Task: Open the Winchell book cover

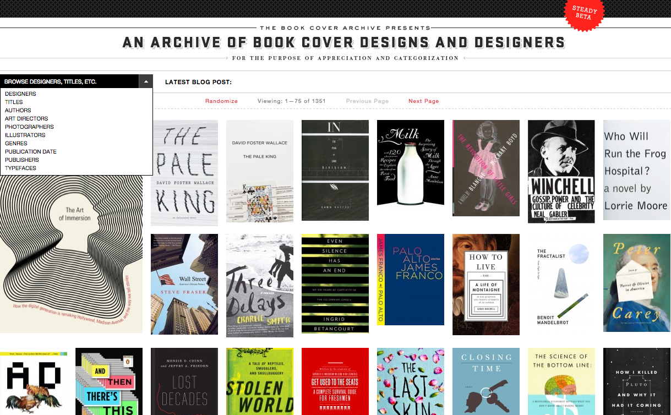Action: click(561, 171)
